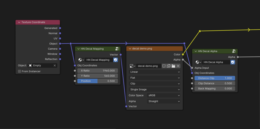Enable the From Instancer checkbox

point(20,71)
